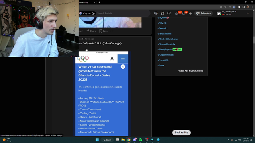Open moderator u/nwez profile
Screen dimensions: 255x143
(161, 66)
